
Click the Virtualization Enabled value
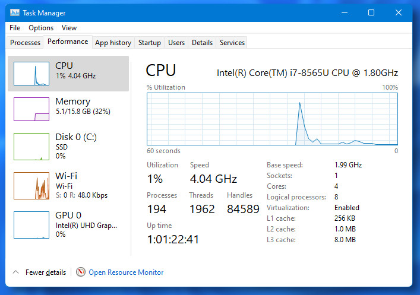coord(346,208)
